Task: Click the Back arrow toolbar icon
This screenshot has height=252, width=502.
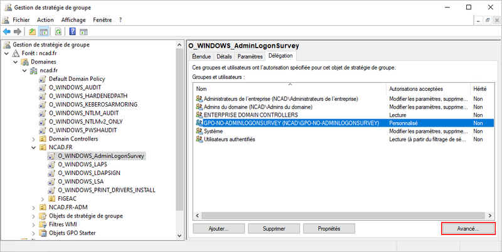Action: (x=7, y=31)
